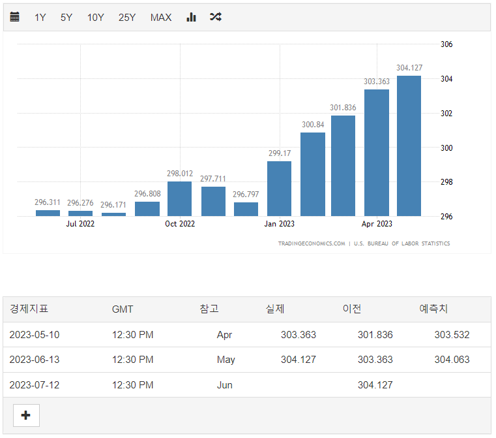Open the TRADINGECONOMICS.COM source link
This screenshot has width=496, height=438.
pos(312,243)
